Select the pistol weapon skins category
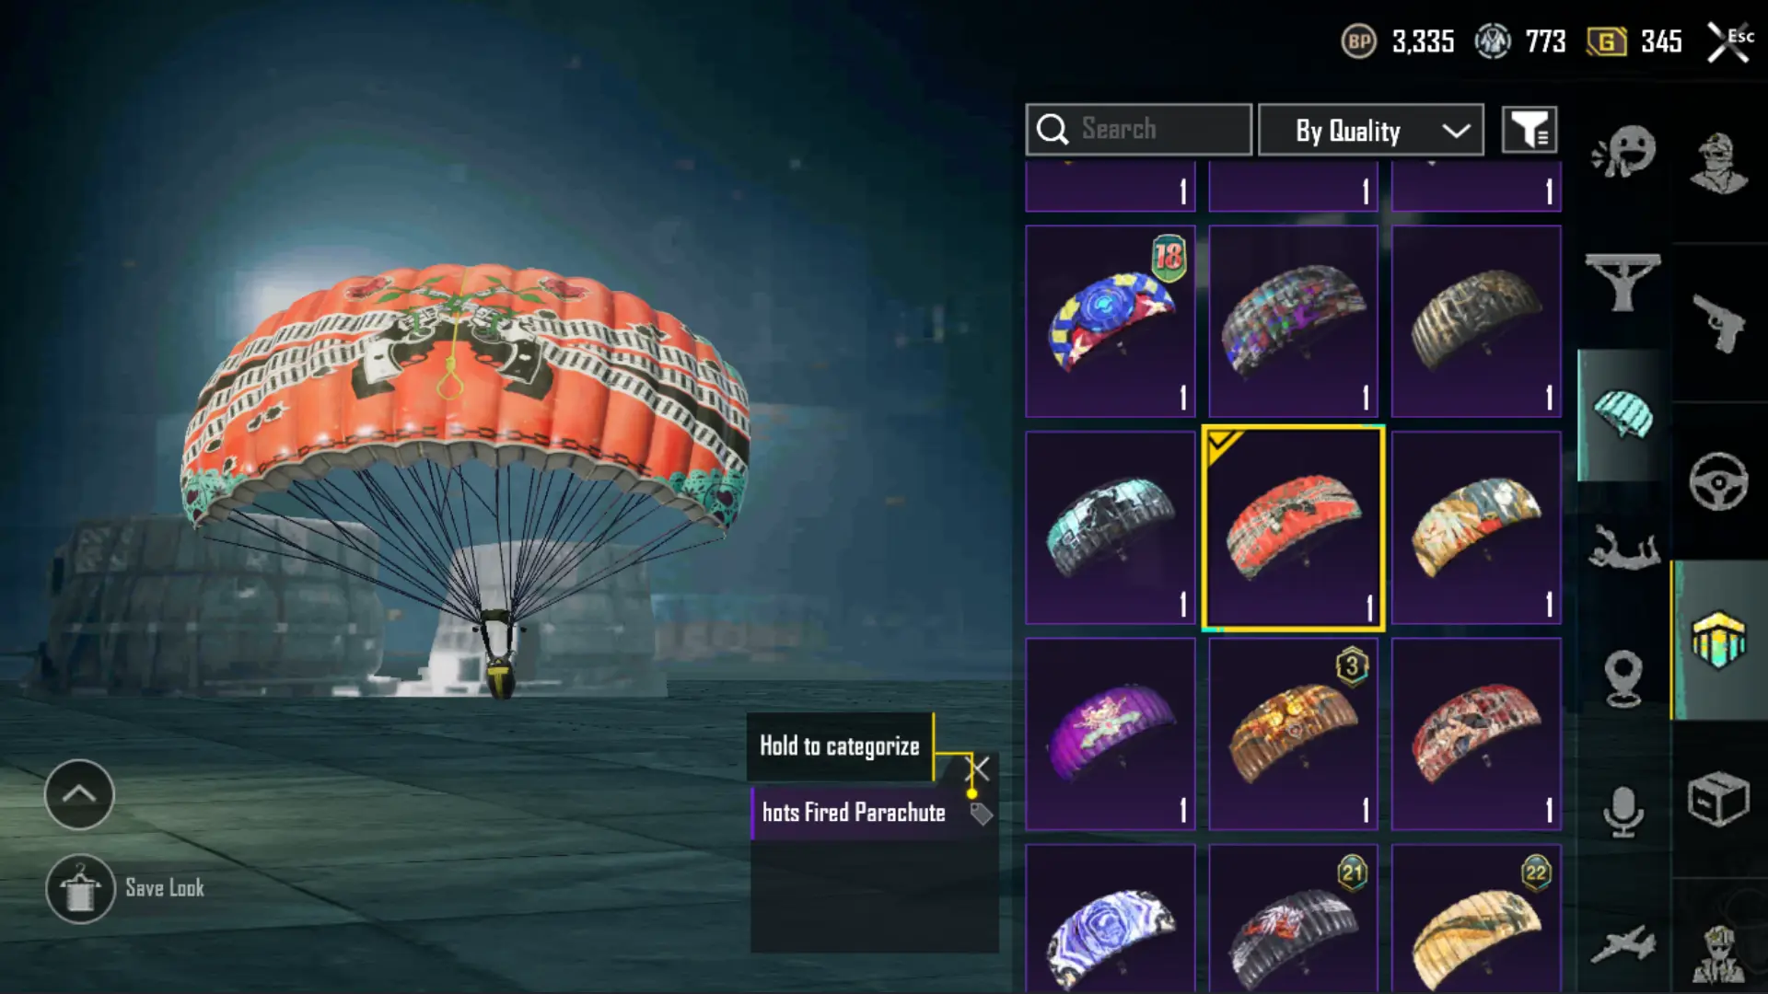The image size is (1768, 994). [x=1718, y=323]
